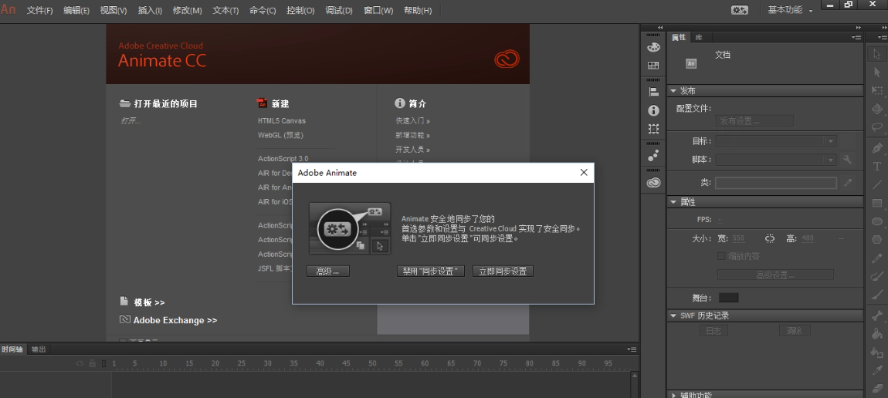888x398 pixels.
Task: Toggle the timeline outline box icon
Action: 103,363
